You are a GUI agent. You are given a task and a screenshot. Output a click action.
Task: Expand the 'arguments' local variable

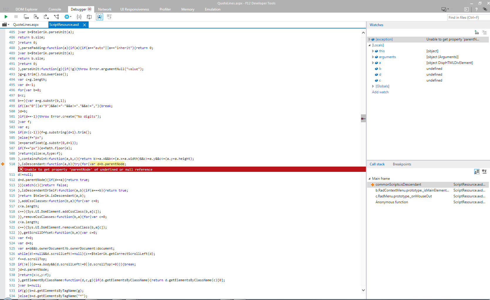[373, 57]
